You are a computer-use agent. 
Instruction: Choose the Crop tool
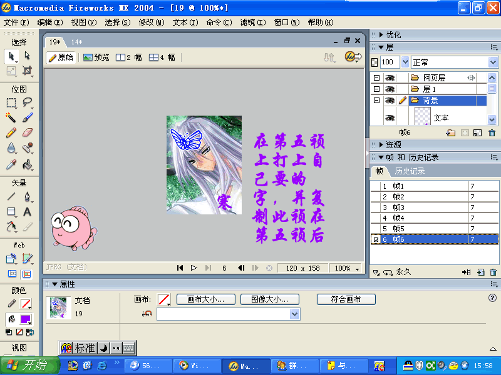pyautogui.click(x=27, y=71)
